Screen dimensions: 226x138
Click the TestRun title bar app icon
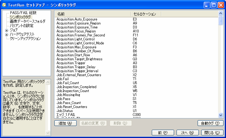[x=4, y=5]
